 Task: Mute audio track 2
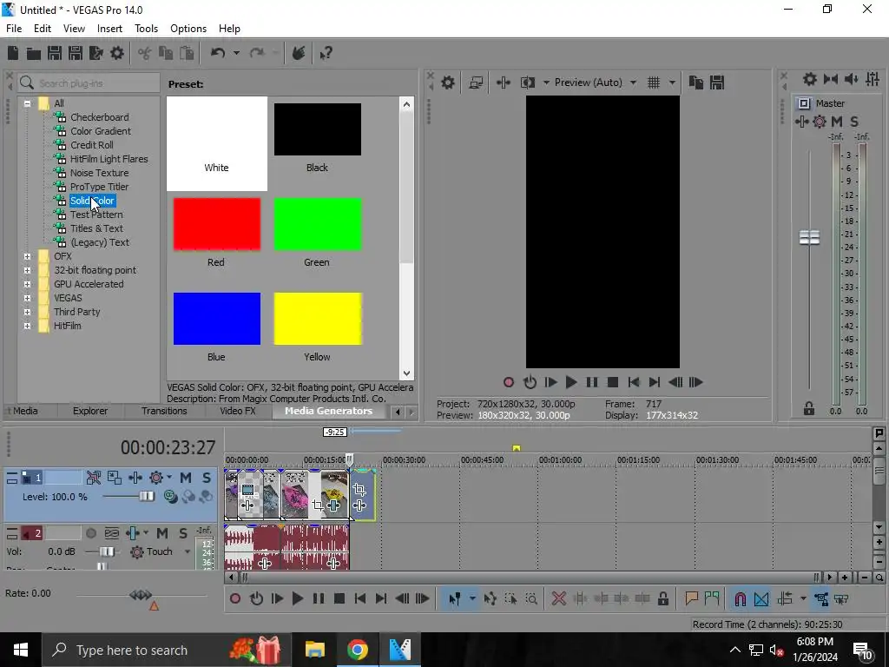point(162,533)
